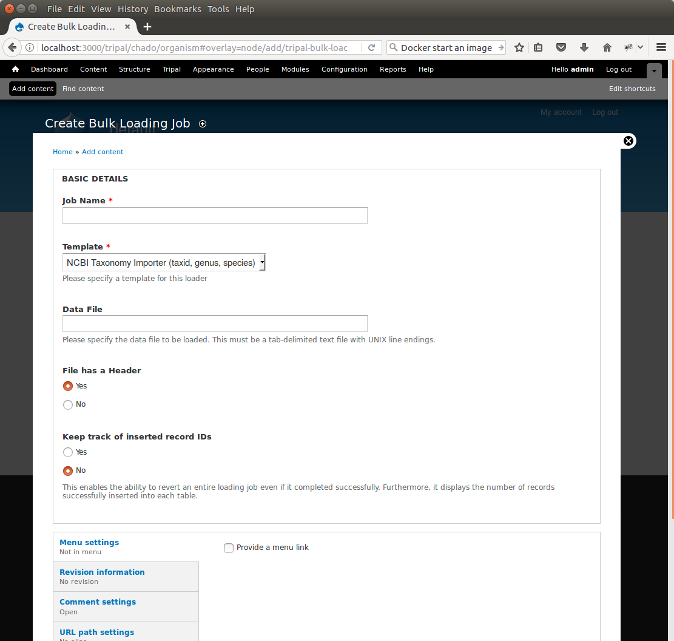Enable the Provide a menu link checkbox
Screen dimensions: 674x641
click(229, 548)
